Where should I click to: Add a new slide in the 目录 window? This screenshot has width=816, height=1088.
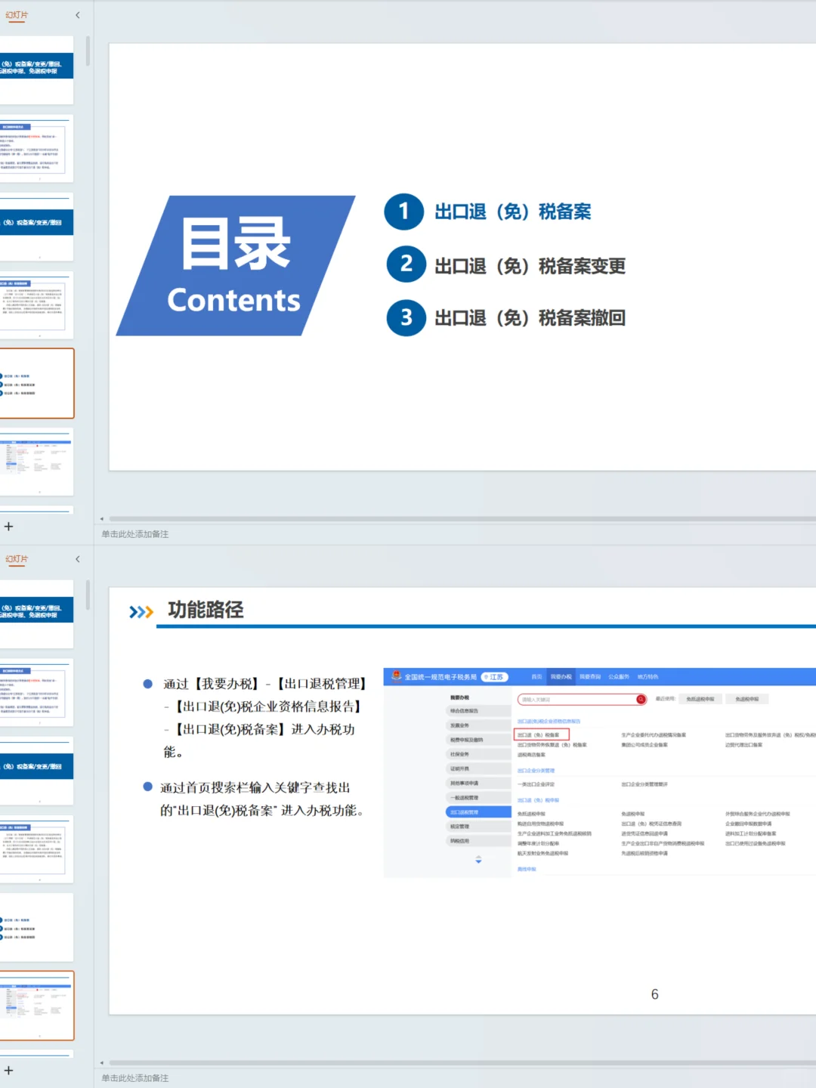pos(8,527)
